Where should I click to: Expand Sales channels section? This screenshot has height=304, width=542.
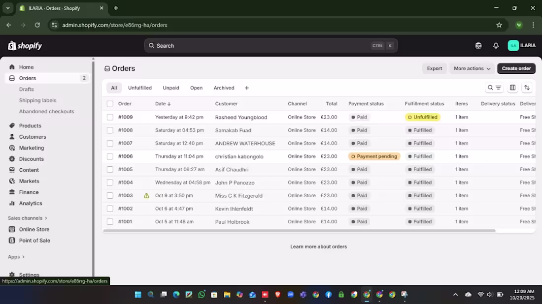coord(27,218)
